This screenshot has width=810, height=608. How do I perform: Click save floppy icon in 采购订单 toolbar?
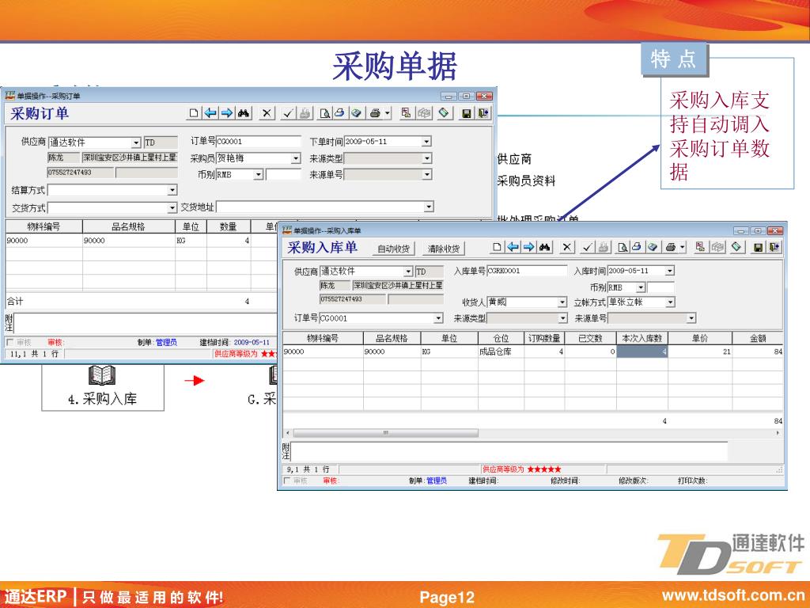tap(466, 112)
